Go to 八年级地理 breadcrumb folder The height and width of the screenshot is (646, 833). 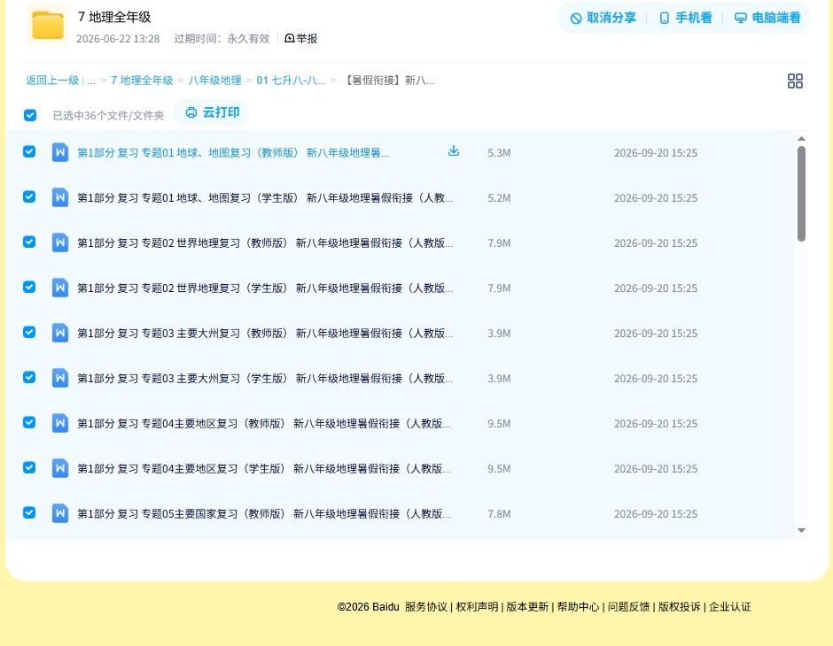pos(214,81)
